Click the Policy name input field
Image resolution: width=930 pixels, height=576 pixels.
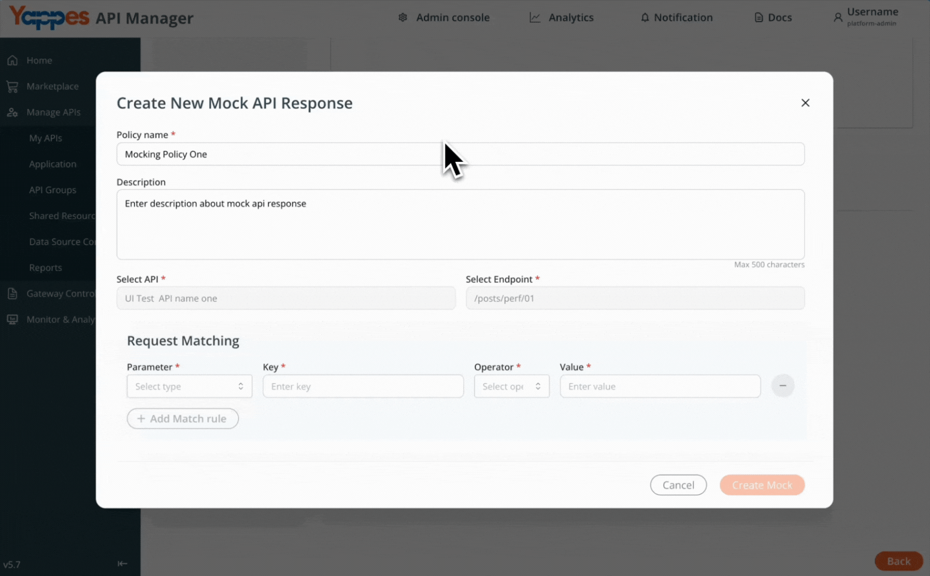[460, 154]
